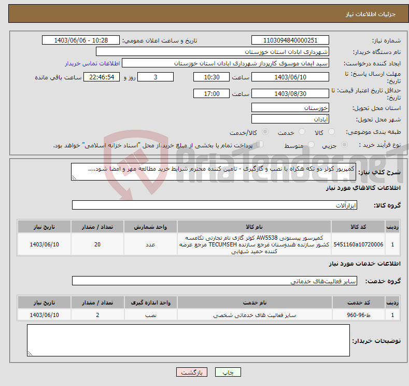Image resolution: width=409 pixels, height=386 pixels.
Task: Toggle the Islamic treasury payment checkbox
Action: (260, 144)
